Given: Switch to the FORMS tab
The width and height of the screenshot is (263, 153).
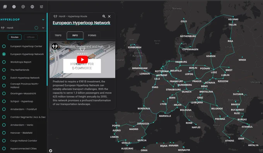Looking at the screenshot, I should [92, 36].
